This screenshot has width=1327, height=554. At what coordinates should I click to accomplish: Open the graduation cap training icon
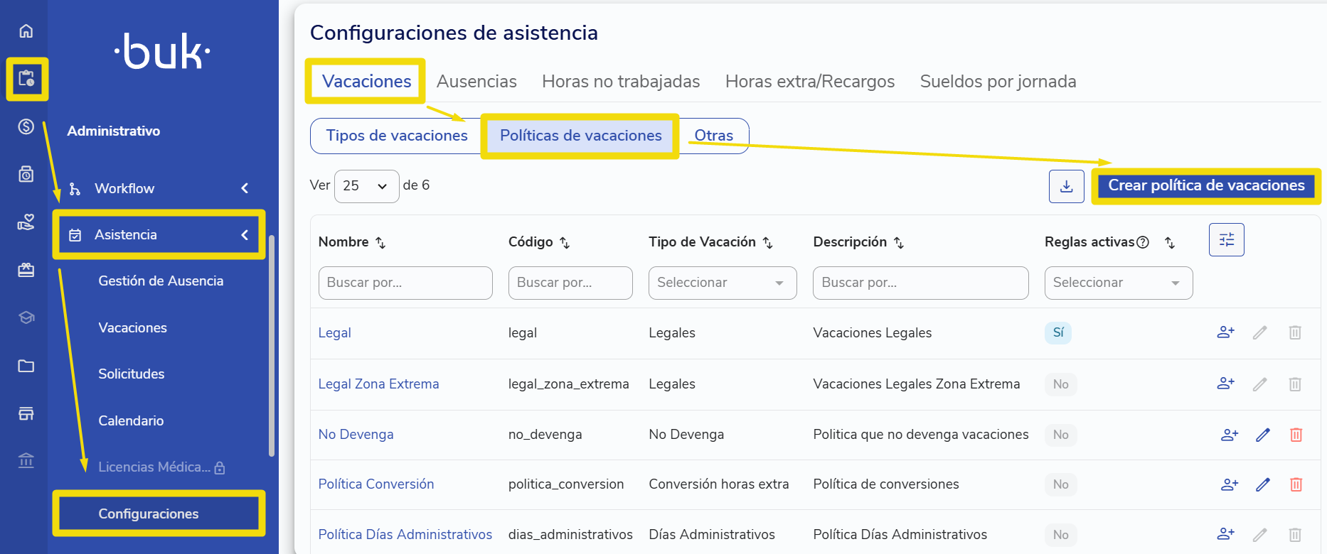pos(26,317)
